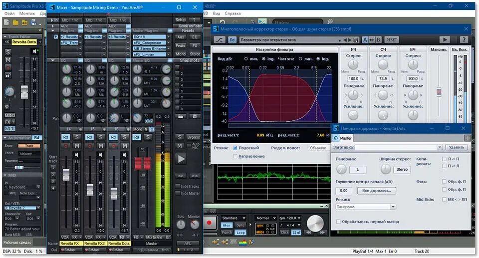Click the new project icon in main toolbar
This screenshot has width=479, height=258.
click(x=6, y=22)
